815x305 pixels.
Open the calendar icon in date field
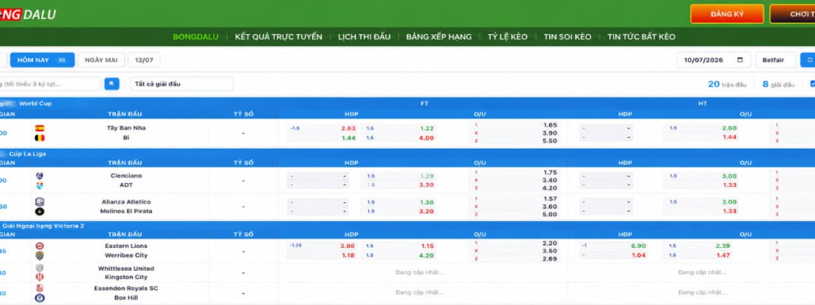pyautogui.click(x=739, y=60)
